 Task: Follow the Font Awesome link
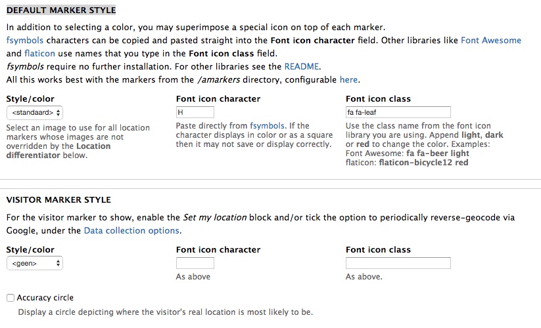(490, 40)
